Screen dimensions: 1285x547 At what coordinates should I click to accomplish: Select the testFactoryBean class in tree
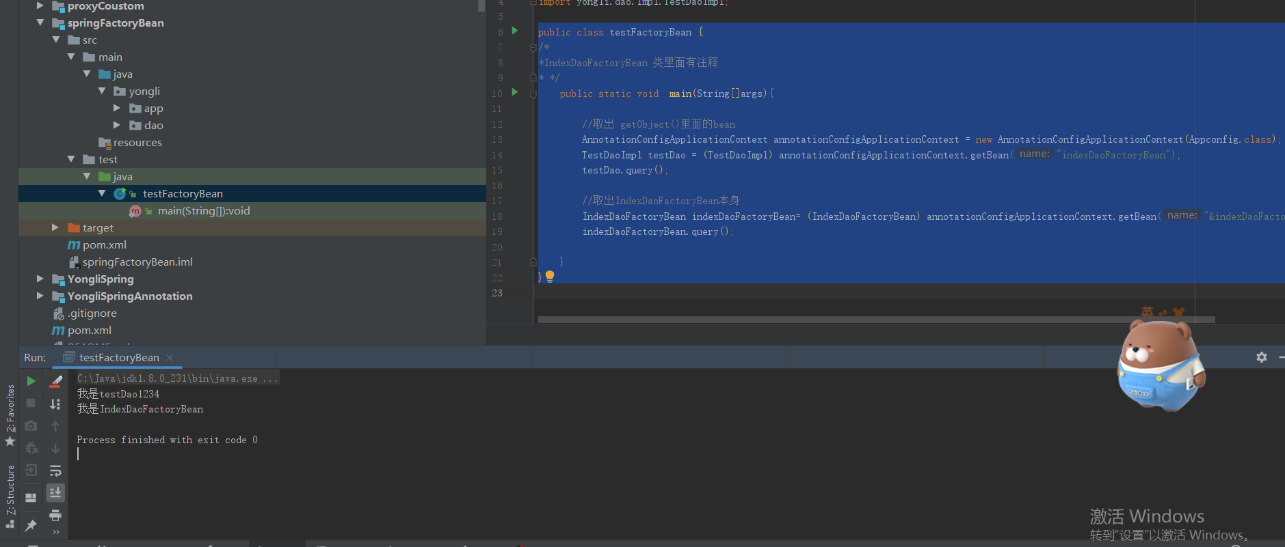tap(183, 194)
